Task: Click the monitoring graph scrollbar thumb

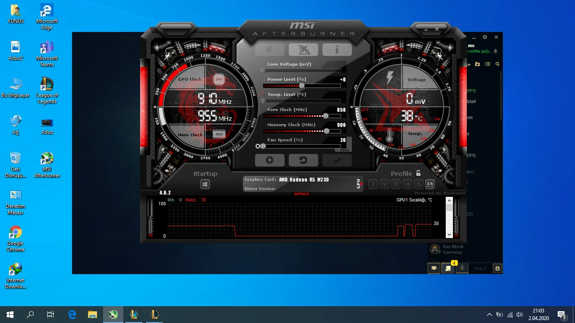Action: 449,208
